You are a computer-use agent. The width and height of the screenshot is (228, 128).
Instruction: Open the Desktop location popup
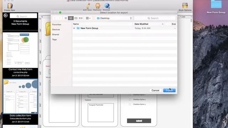point(114,18)
